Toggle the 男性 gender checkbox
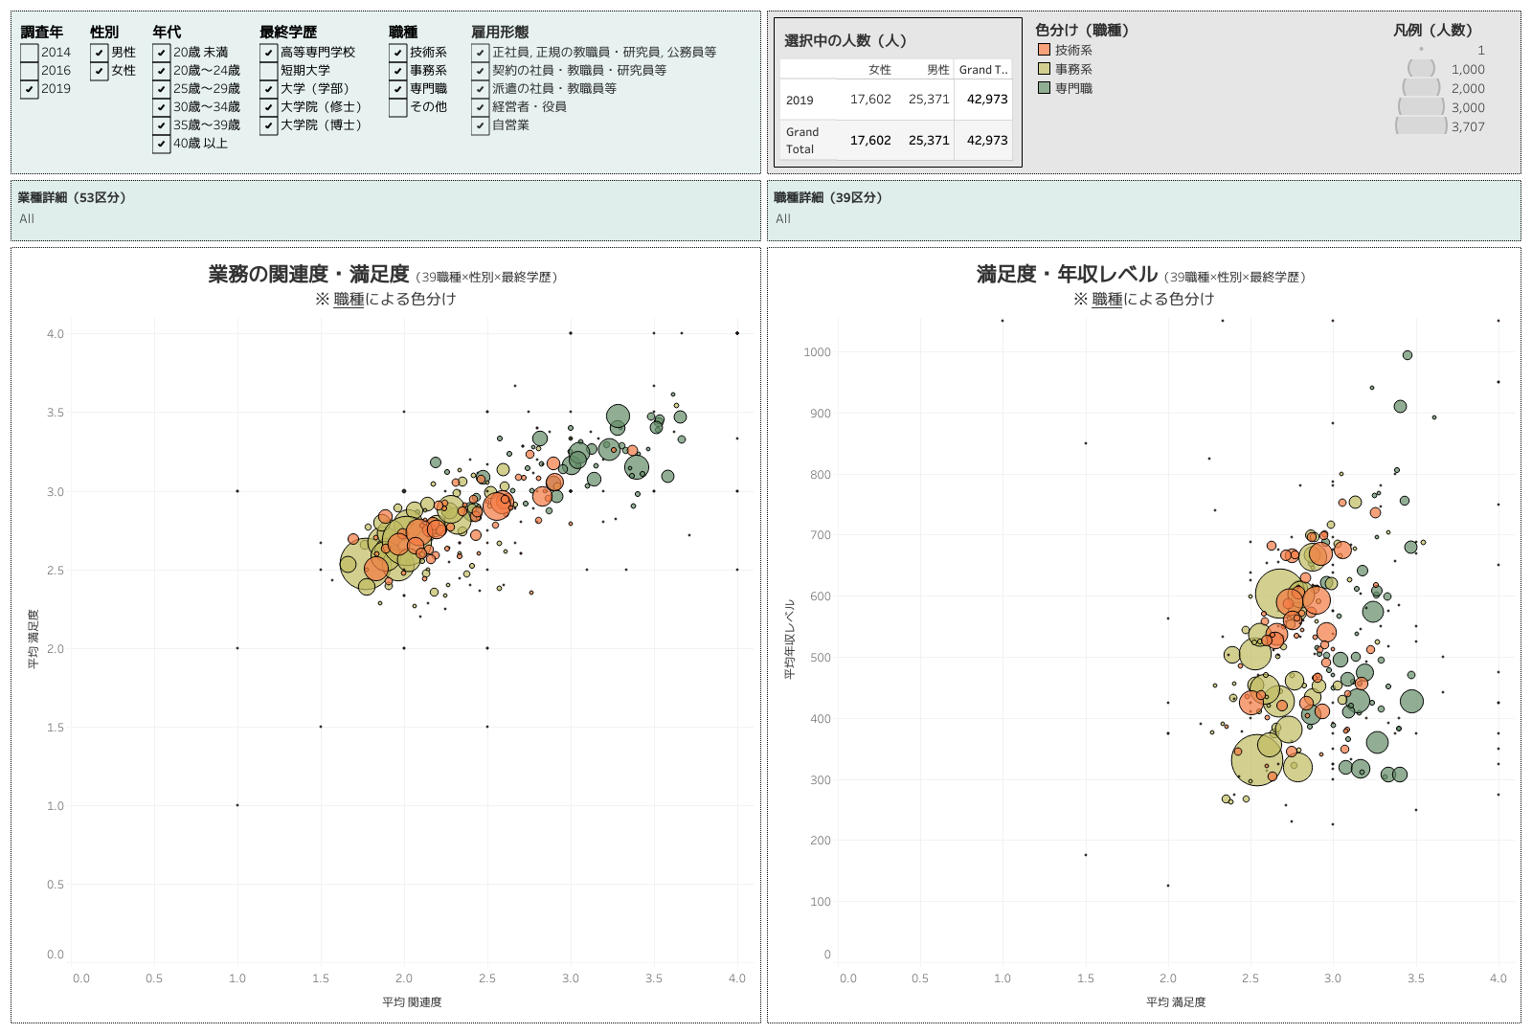1532x1034 pixels. tap(100, 53)
